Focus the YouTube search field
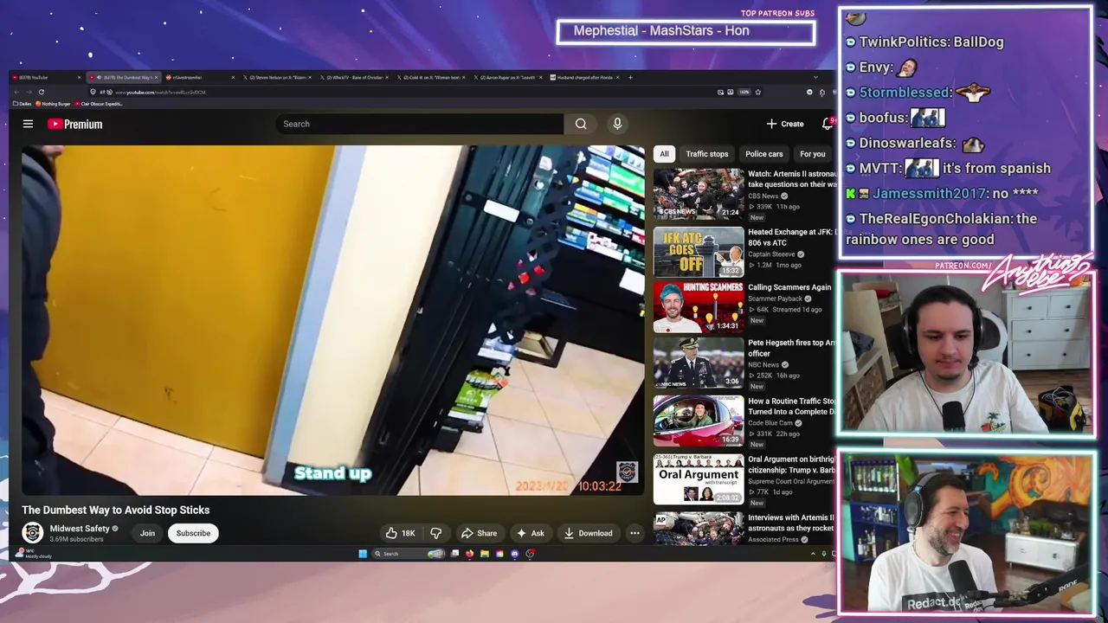Screen dimensions: 1108x623 click(x=420, y=124)
